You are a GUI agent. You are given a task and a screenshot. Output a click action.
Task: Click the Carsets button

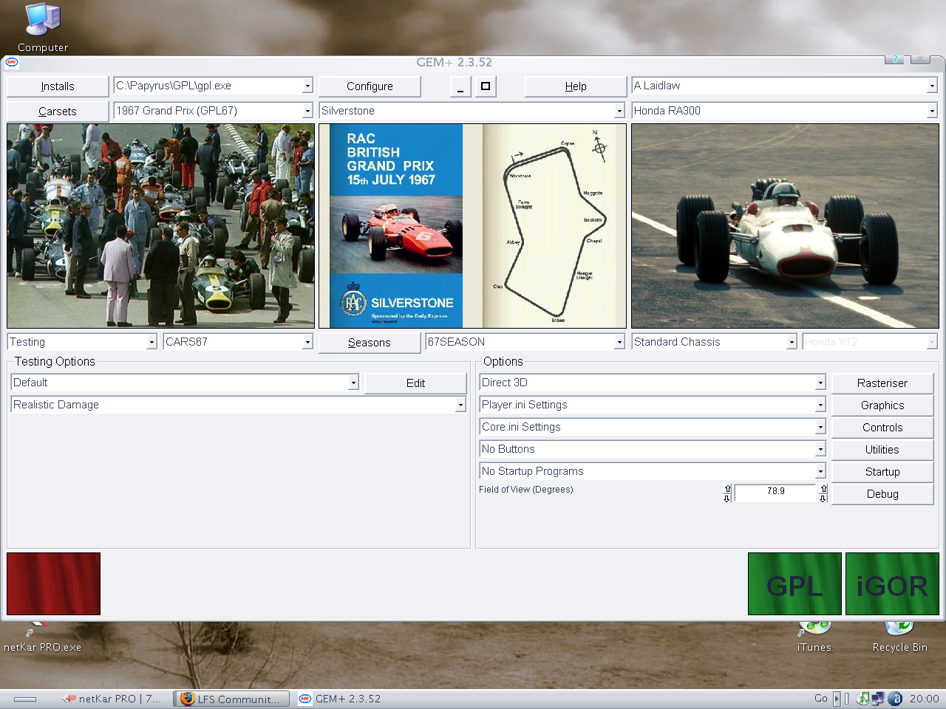58,112
